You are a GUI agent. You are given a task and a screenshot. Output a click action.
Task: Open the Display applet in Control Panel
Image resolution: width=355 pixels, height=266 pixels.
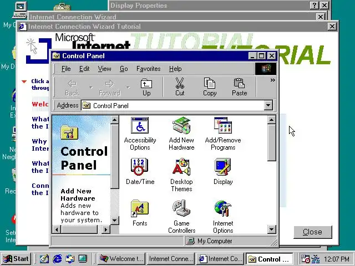(223, 171)
